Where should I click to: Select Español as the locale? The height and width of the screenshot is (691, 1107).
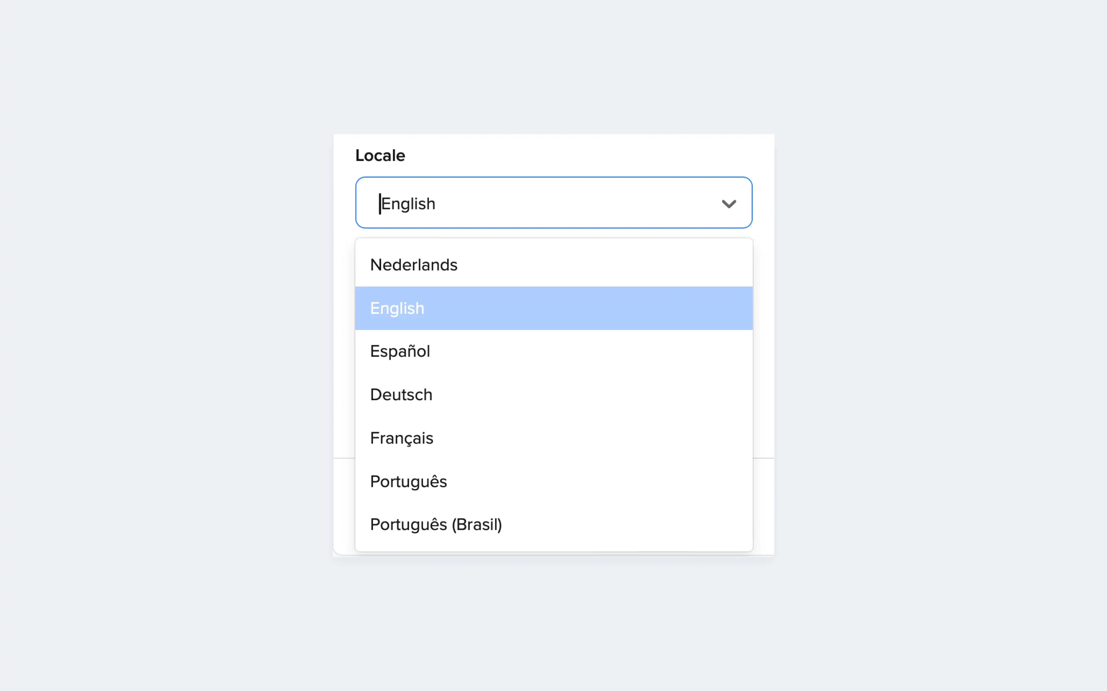[399, 351]
